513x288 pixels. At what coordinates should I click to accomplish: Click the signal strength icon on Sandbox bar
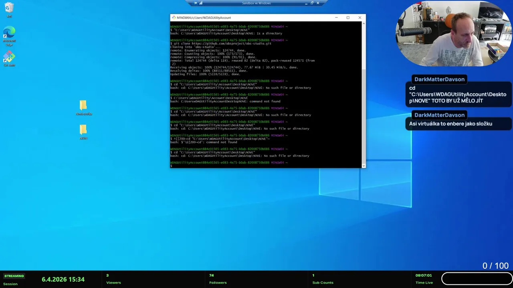[201, 3]
